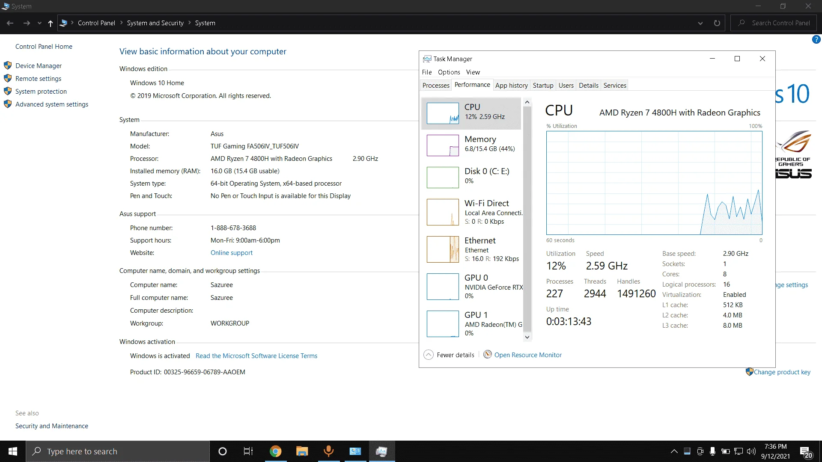
Task: Click the taskbar search box
Action: (118, 451)
